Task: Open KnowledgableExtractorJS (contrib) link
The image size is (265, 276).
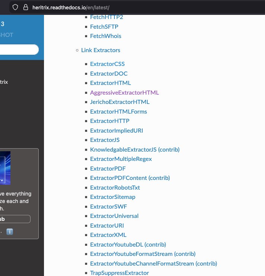Action: pyautogui.click(x=135, y=149)
